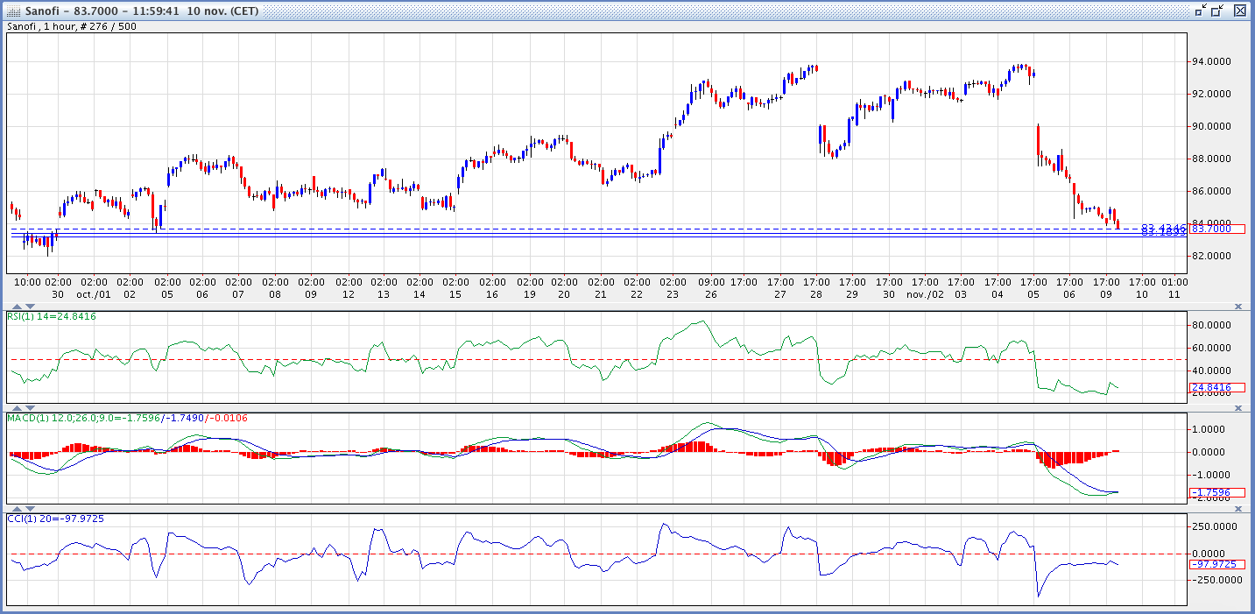The image size is (1255, 614).
Task: Click the '10:00' time axis label
Action: (28, 282)
